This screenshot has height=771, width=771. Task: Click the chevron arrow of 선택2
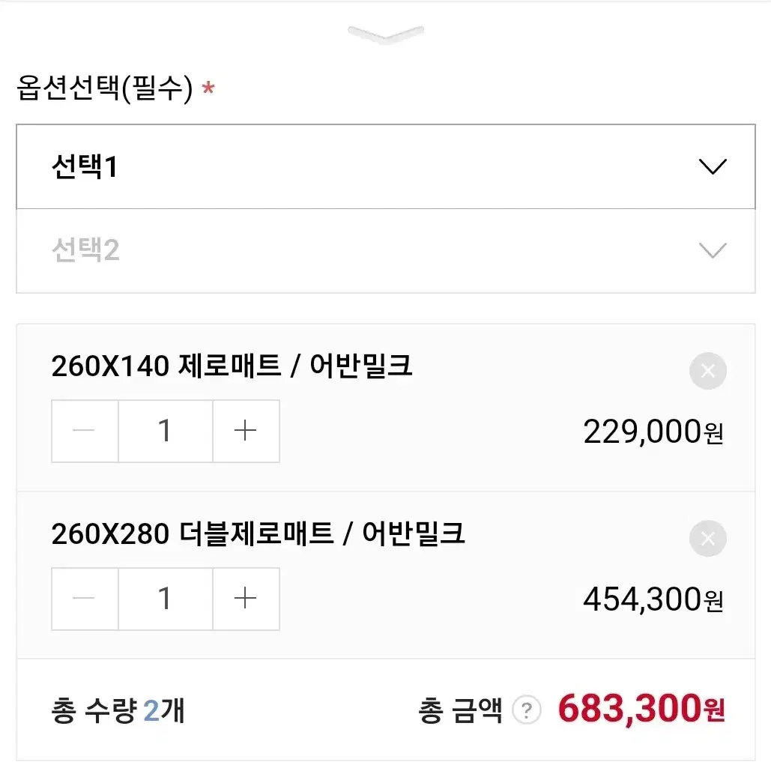coord(713,251)
